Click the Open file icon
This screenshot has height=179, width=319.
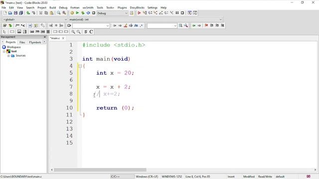pos(10,13)
